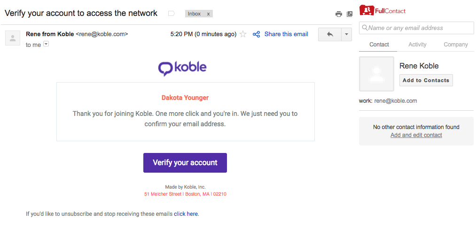Click the sender avatar placeholder
Screen dimensions: 476x236
point(13,38)
